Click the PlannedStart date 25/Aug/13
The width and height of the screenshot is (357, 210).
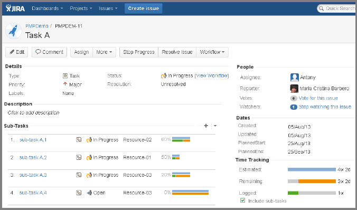299,144
